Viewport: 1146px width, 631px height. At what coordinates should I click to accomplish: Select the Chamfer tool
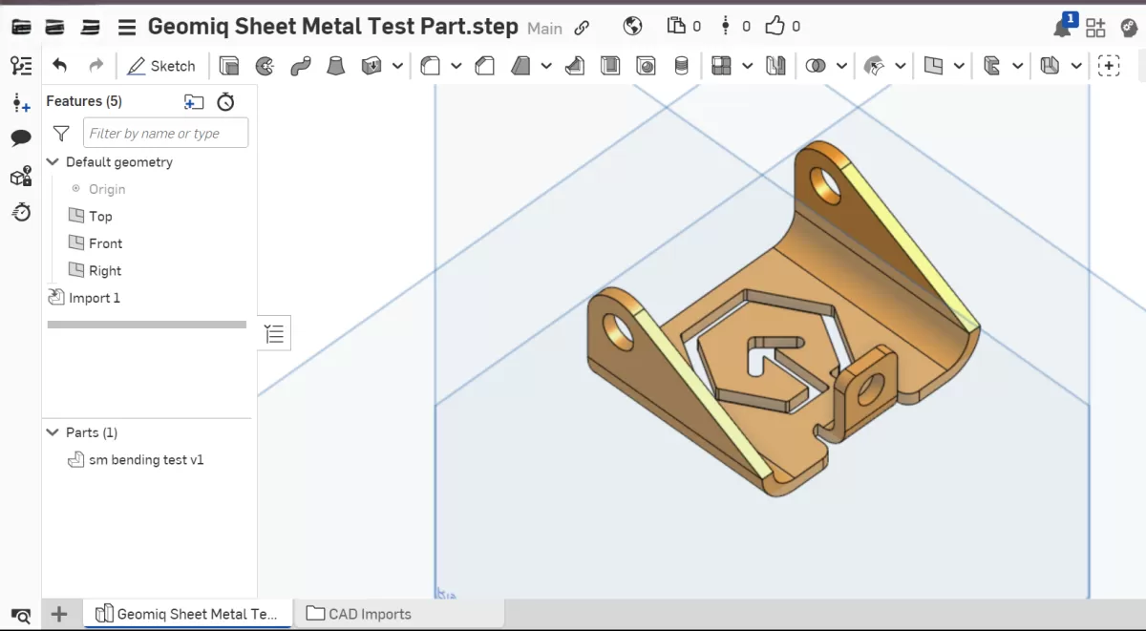[485, 66]
